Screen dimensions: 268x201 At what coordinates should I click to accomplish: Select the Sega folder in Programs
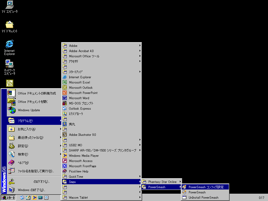(x=102, y=182)
